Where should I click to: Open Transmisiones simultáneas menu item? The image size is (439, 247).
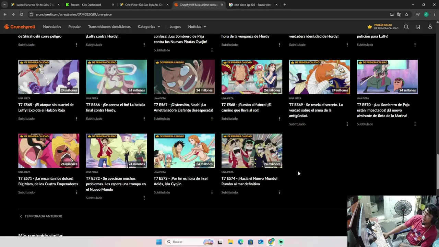109,27
